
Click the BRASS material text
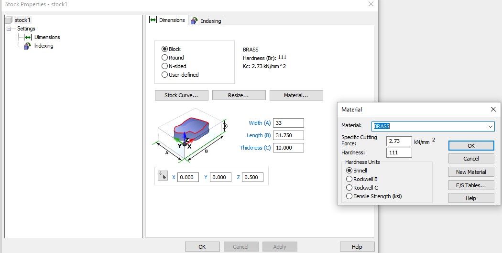click(x=251, y=50)
